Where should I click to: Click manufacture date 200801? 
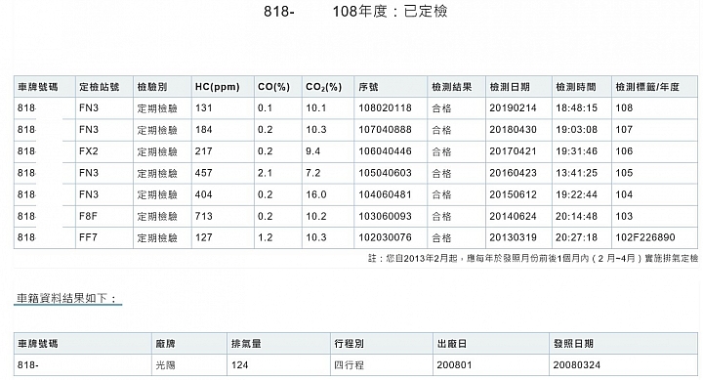tap(454, 365)
